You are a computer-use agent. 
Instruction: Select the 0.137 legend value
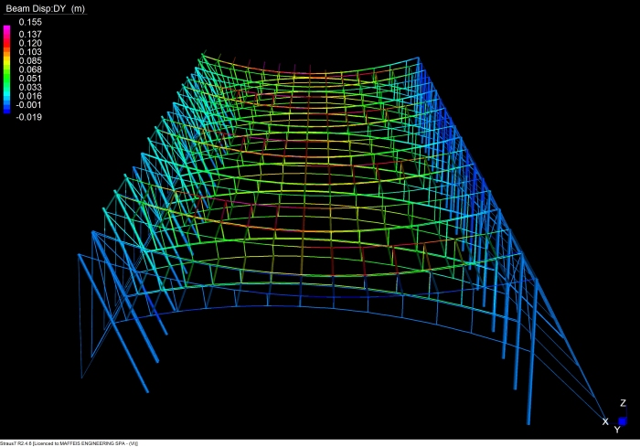coord(29,34)
